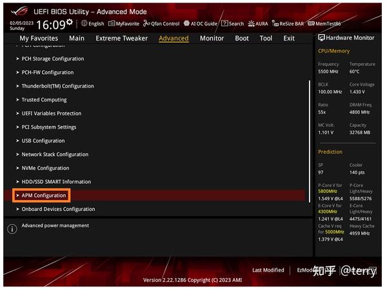
Task: Click the 60°C temperature value
Action: tap(354, 72)
